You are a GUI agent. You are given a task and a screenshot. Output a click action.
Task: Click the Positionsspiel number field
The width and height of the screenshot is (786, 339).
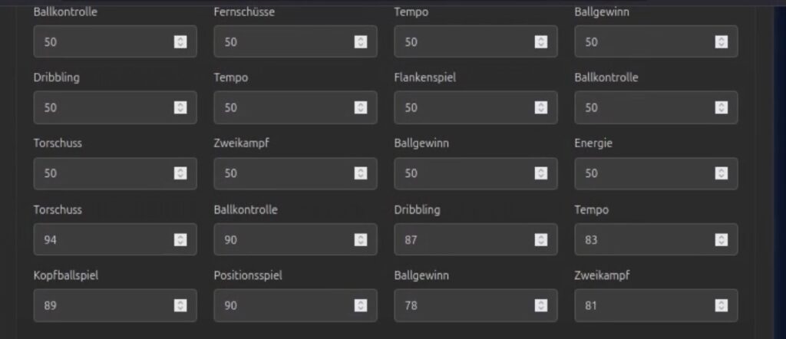click(x=284, y=306)
